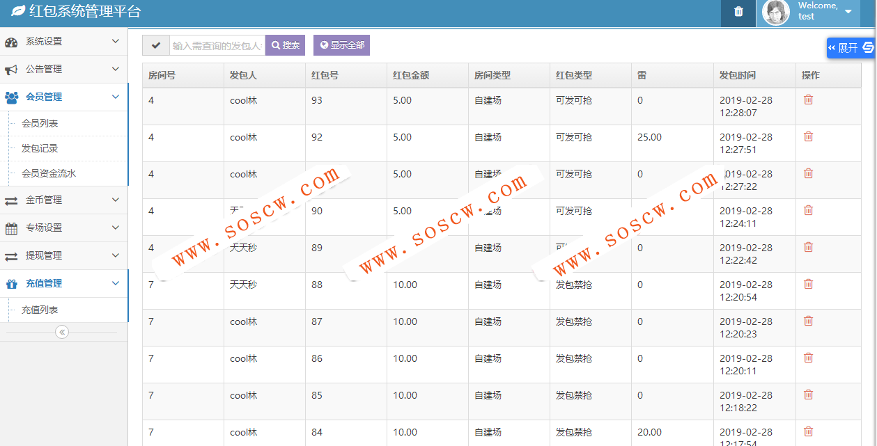Delete the record for 红包号 87
The height and width of the screenshot is (446, 877).
(x=808, y=321)
